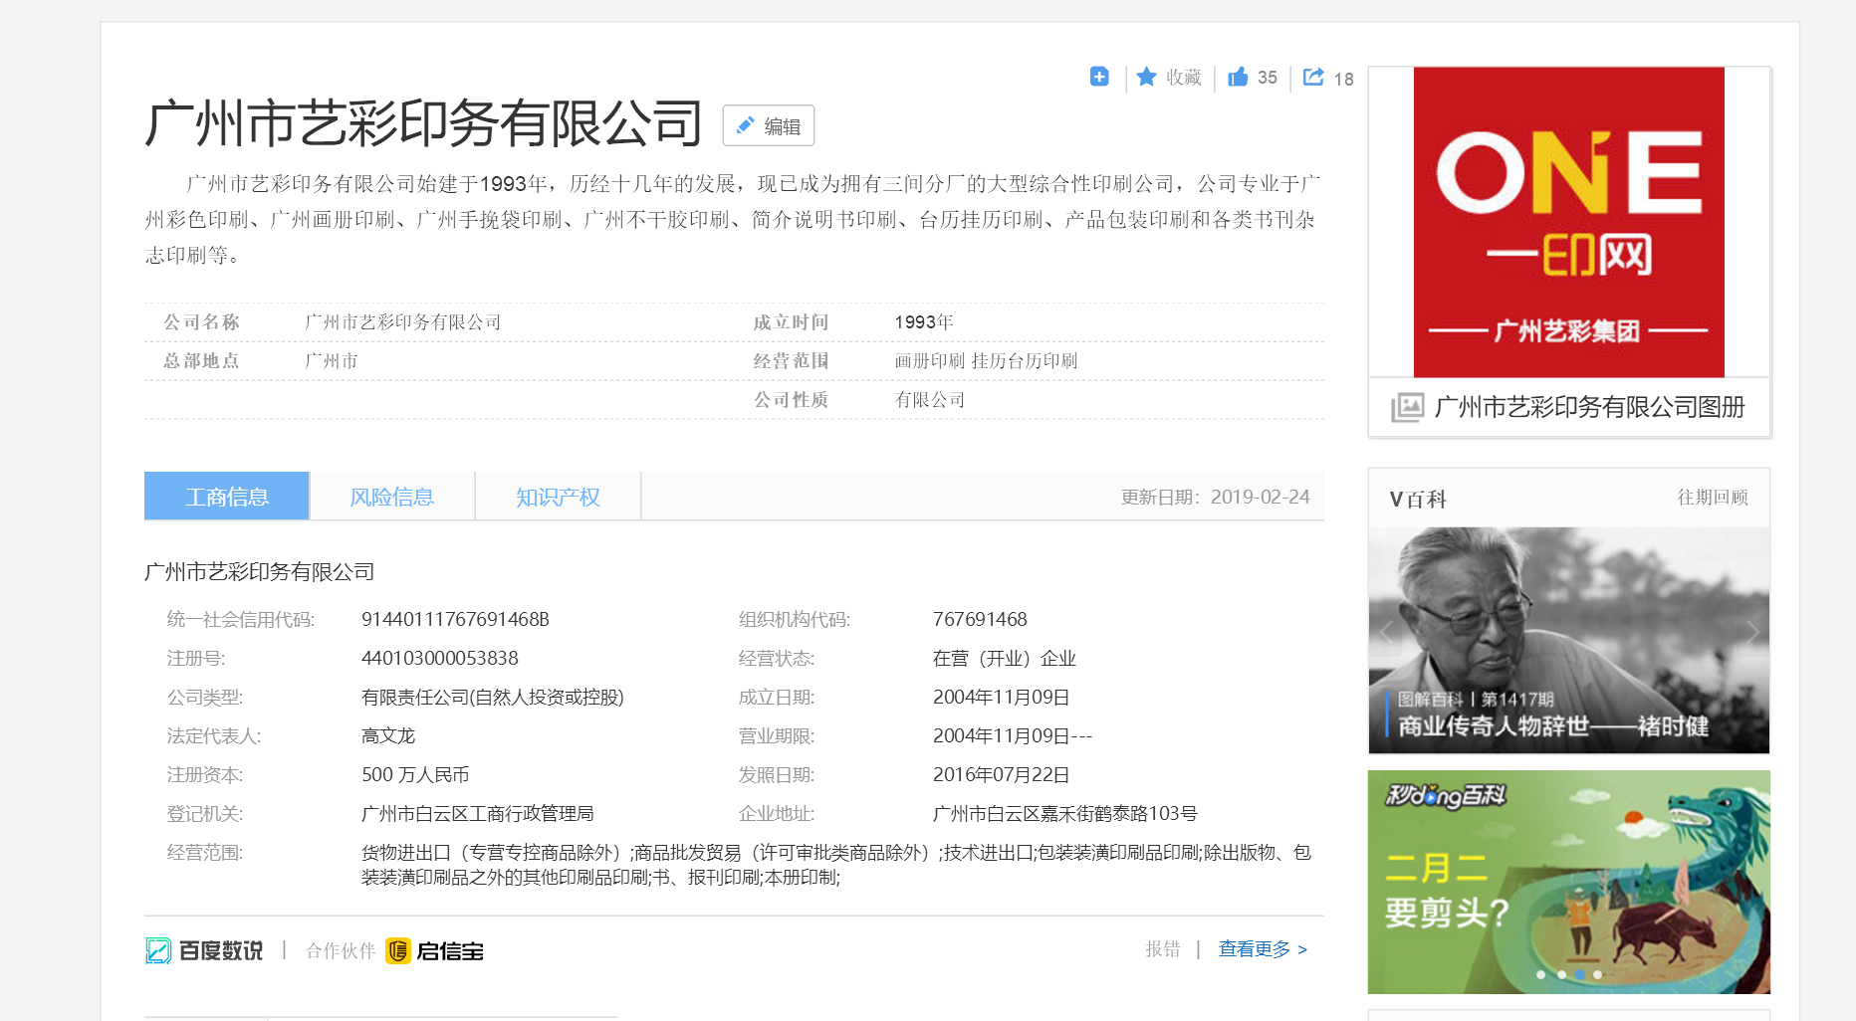Click organization code 767691468
Screen dimensions: 1856x1021
980,619
